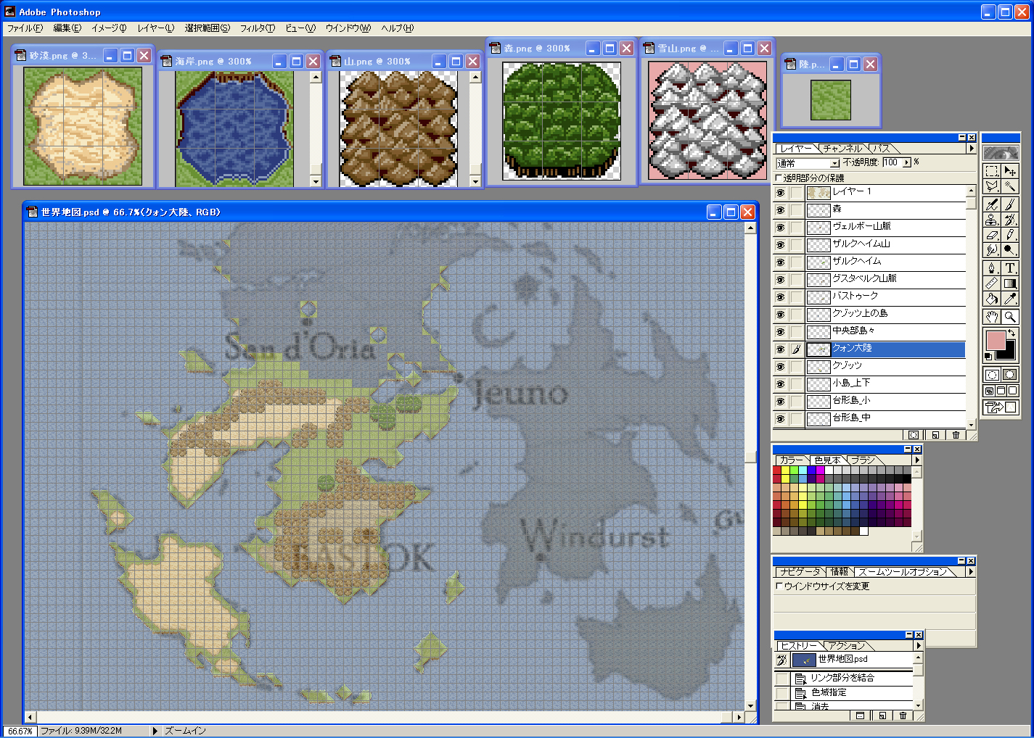Pick the Eraser tool
This screenshot has width=1034, height=738.
click(x=992, y=235)
